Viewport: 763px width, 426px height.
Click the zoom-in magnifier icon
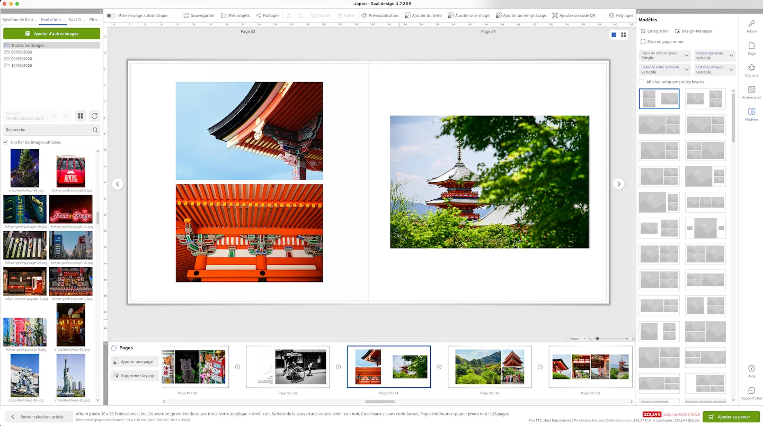(x=627, y=339)
